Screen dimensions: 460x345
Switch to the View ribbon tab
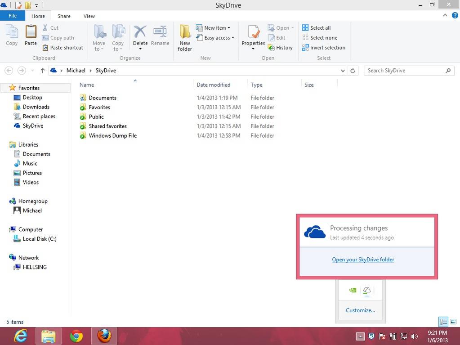click(x=89, y=16)
